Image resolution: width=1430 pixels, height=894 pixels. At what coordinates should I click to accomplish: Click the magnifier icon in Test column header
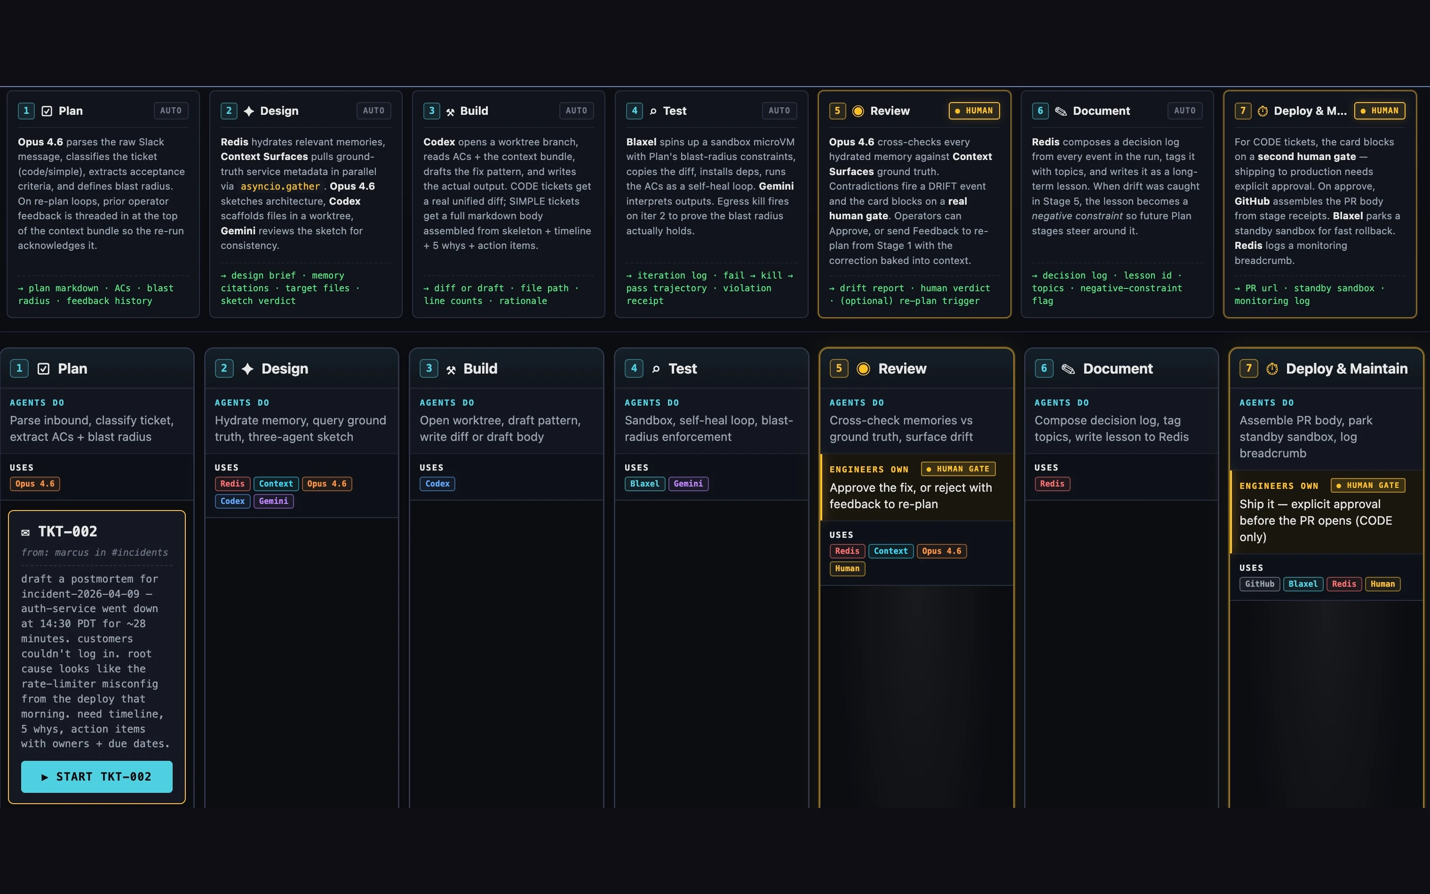pyautogui.click(x=655, y=369)
